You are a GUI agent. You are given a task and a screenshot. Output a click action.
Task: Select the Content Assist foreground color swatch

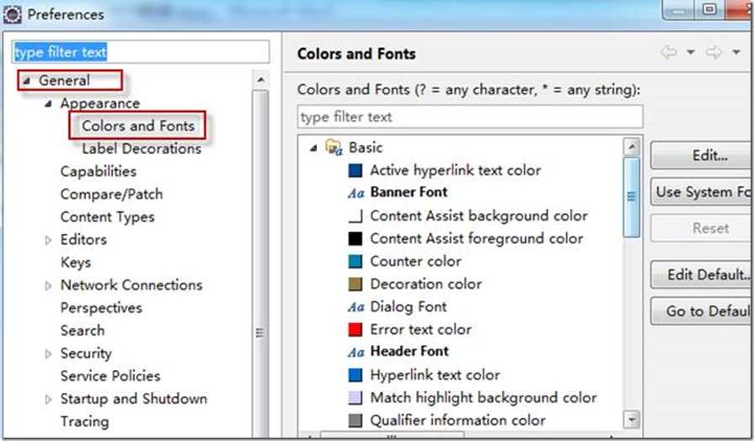[356, 239]
